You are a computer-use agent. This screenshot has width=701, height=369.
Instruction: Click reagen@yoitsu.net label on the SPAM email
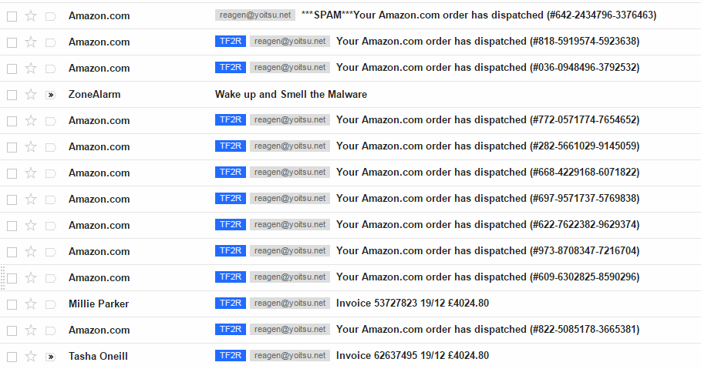click(255, 15)
